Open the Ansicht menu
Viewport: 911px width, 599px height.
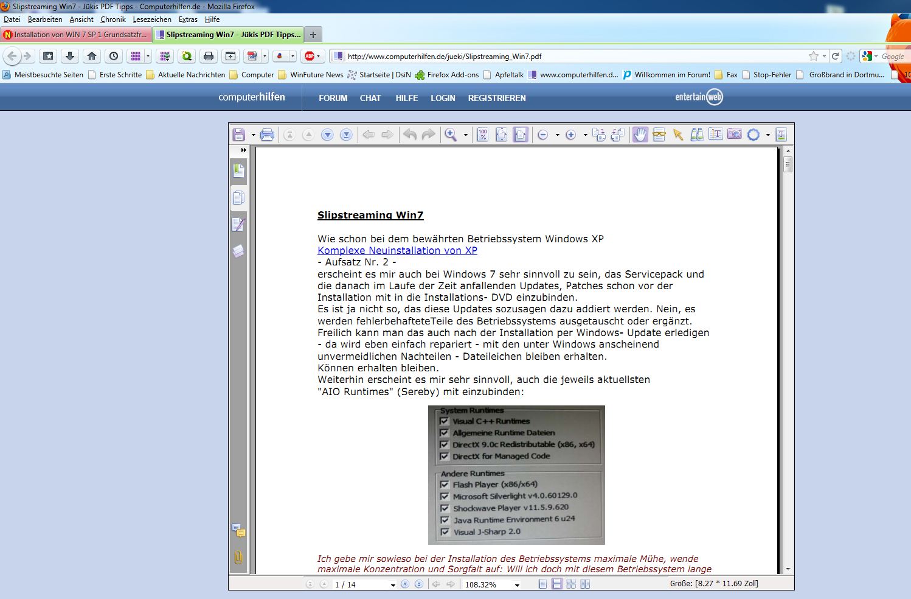[x=81, y=19]
